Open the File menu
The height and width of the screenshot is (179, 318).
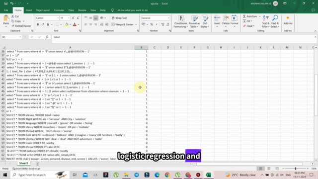(6, 10)
